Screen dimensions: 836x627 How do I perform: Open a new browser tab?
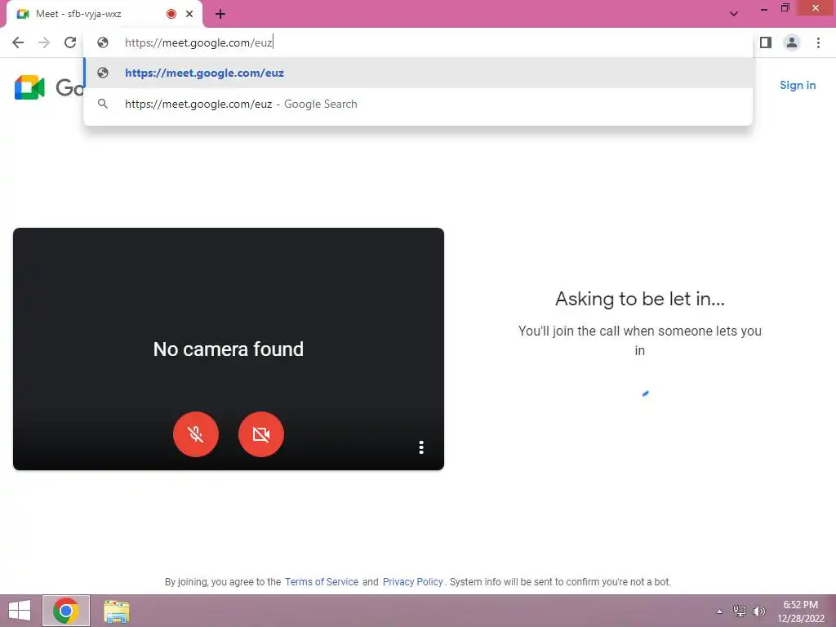tap(220, 15)
